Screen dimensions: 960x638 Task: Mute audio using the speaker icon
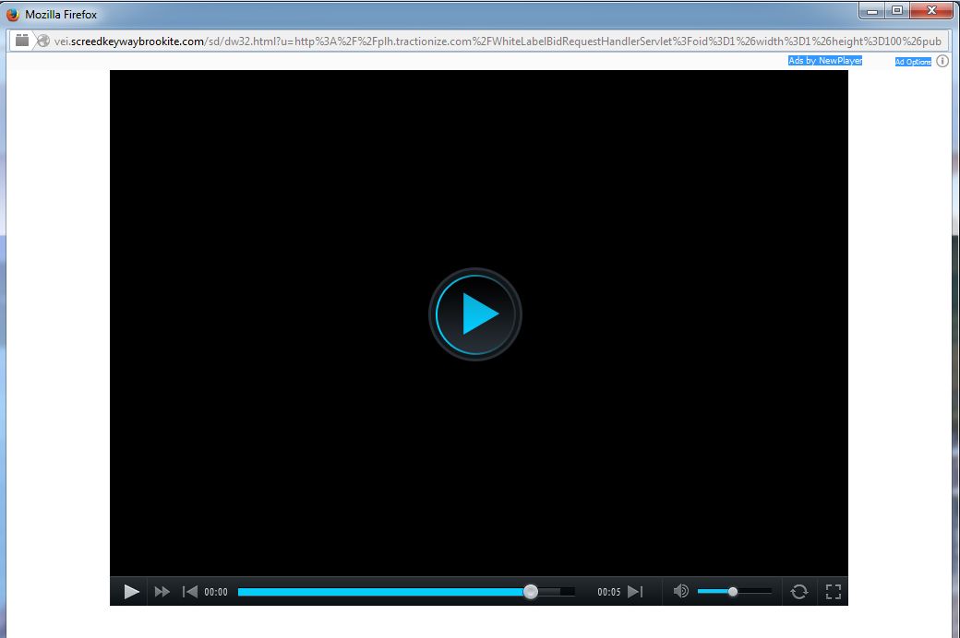pos(681,591)
